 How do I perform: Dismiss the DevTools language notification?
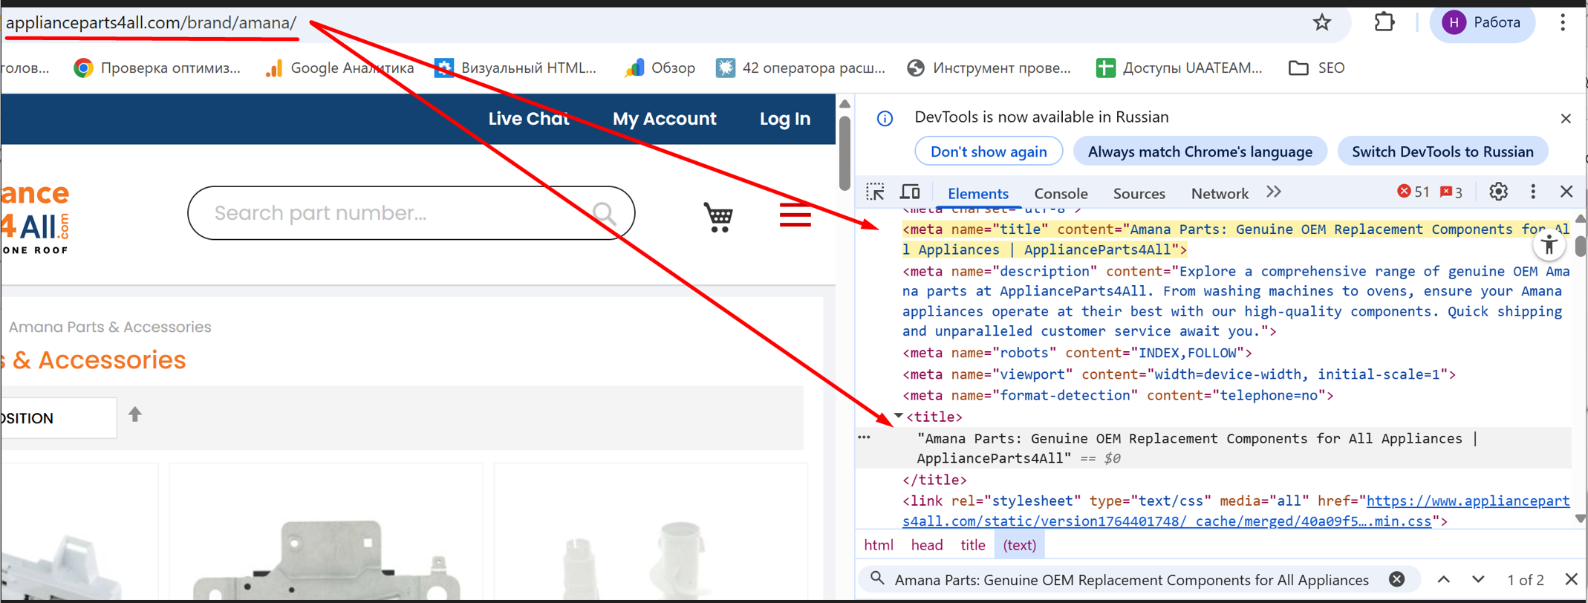pos(1566,119)
